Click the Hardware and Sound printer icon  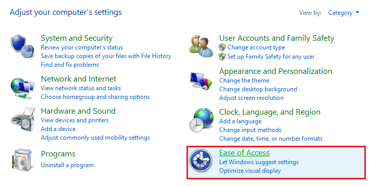pos(22,119)
